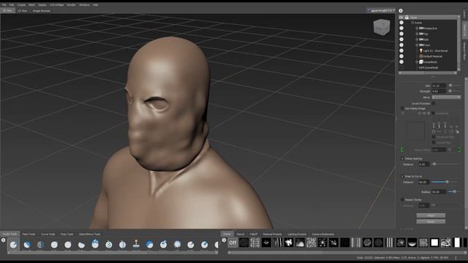Choose the solid white square stamp
The width and height of the screenshot is (468, 263).
pos(434,243)
